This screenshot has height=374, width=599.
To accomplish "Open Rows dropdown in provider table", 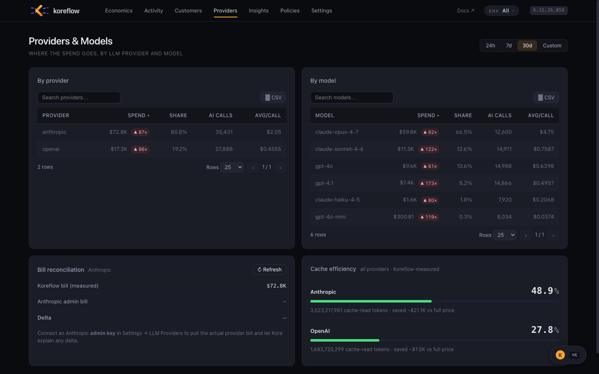I will (x=232, y=167).
